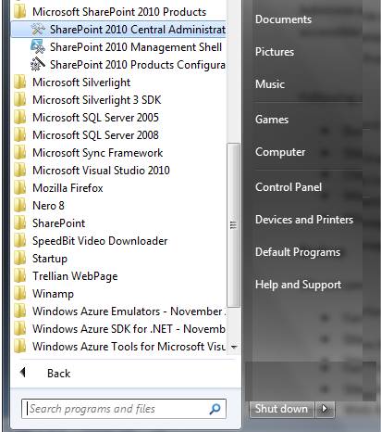Viewport: 381px width, 432px height.
Task: Open Shut down options arrow
Action: (x=325, y=409)
